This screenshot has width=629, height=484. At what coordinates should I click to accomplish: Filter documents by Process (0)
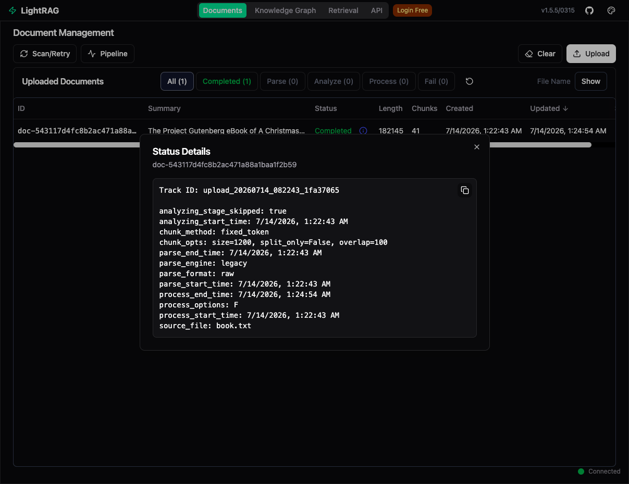pyautogui.click(x=389, y=81)
